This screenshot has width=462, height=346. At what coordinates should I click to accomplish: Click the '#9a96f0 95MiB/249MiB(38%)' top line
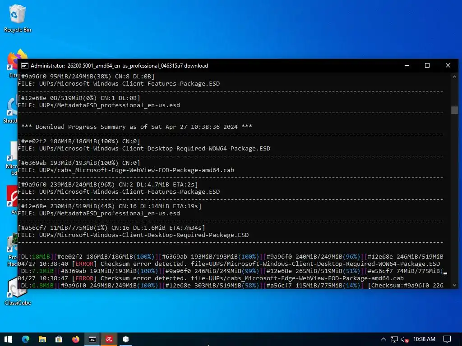pos(86,77)
